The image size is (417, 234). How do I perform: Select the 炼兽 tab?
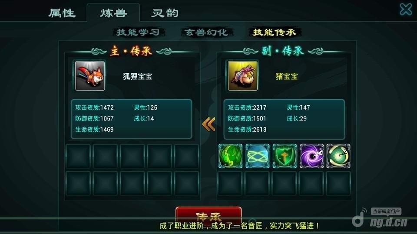point(113,13)
